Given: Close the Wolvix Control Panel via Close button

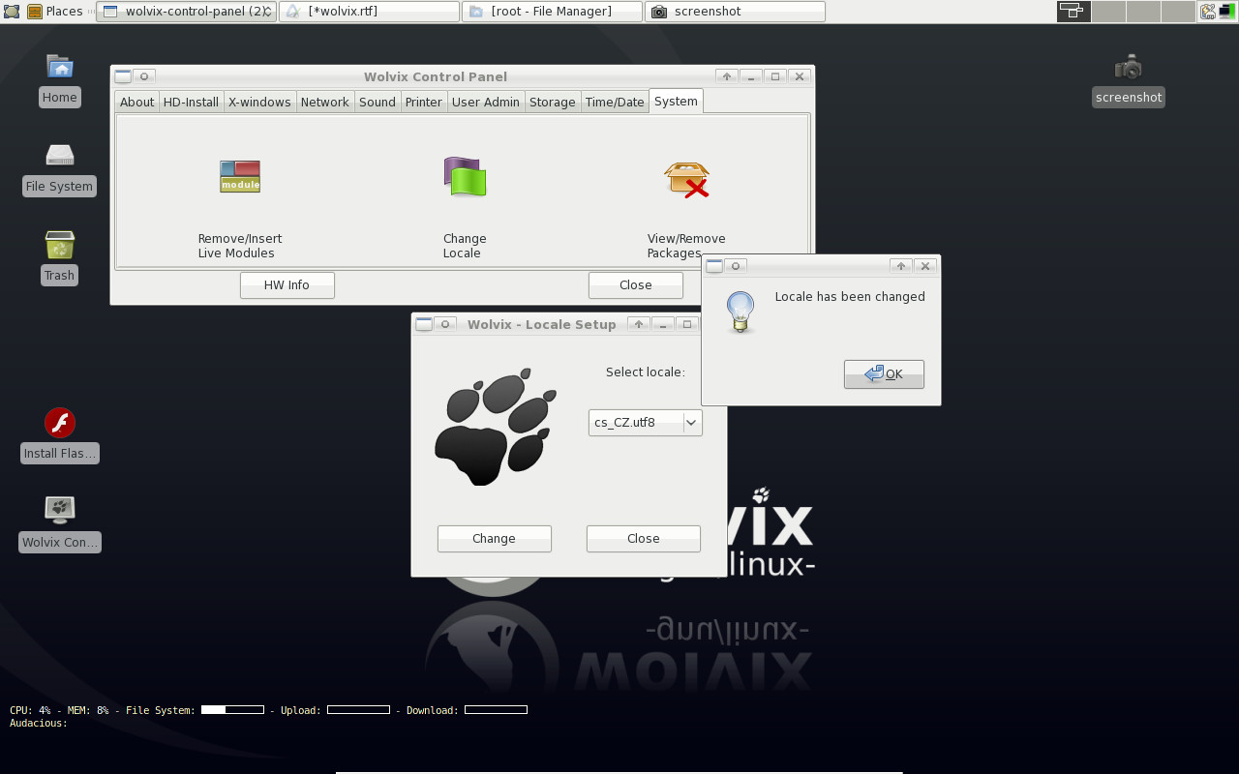Looking at the screenshot, I should (635, 285).
